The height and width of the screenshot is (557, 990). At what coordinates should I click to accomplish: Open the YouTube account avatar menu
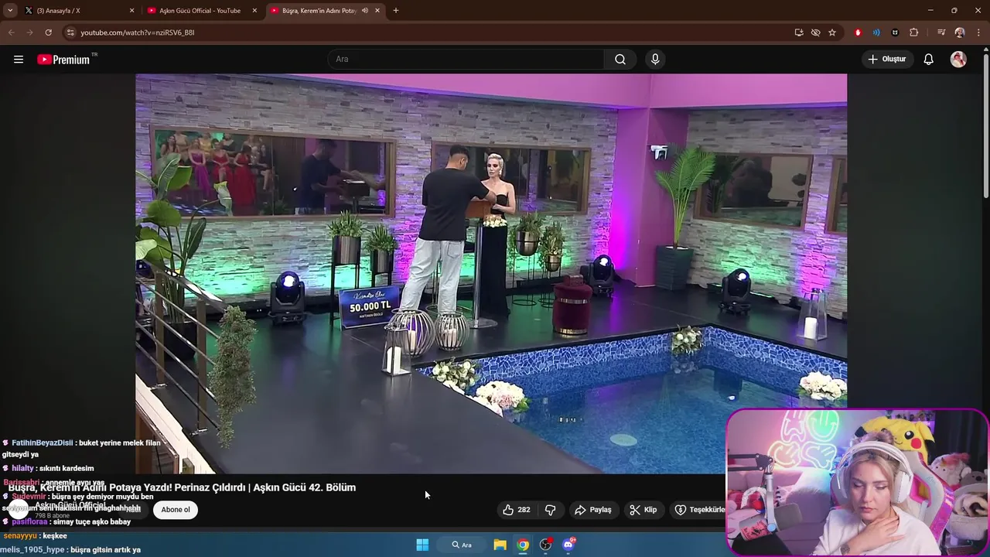pos(958,60)
